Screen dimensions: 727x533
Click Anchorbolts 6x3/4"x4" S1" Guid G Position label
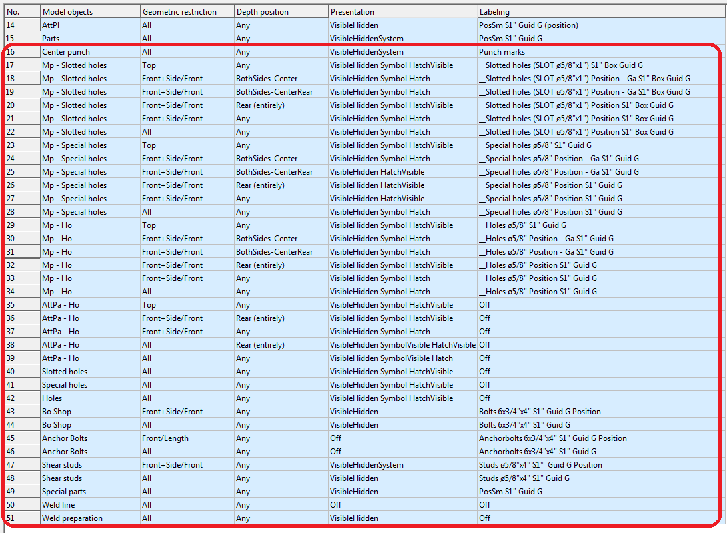[x=601, y=438]
